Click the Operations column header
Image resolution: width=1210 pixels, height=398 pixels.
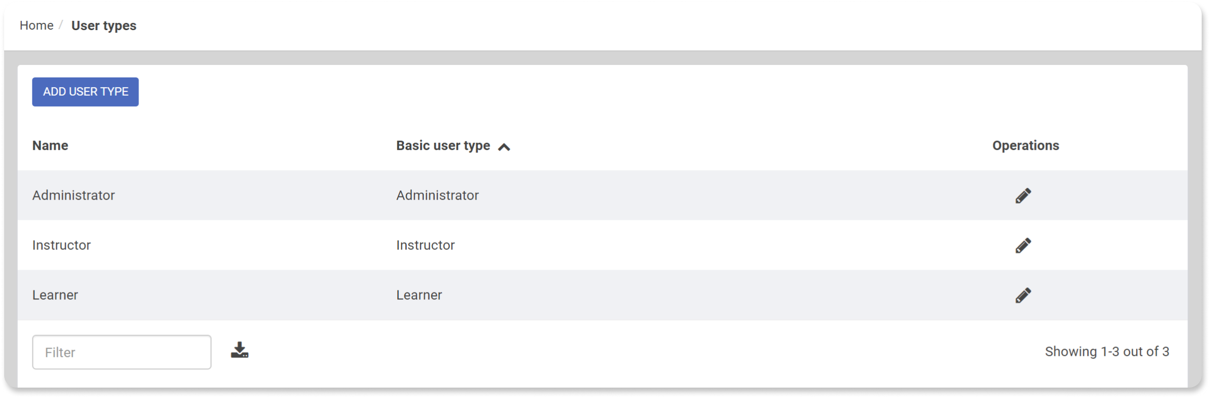point(1026,145)
